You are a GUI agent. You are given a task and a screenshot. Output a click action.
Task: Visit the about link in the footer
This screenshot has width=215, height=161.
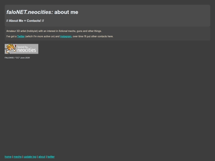[42, 157]
